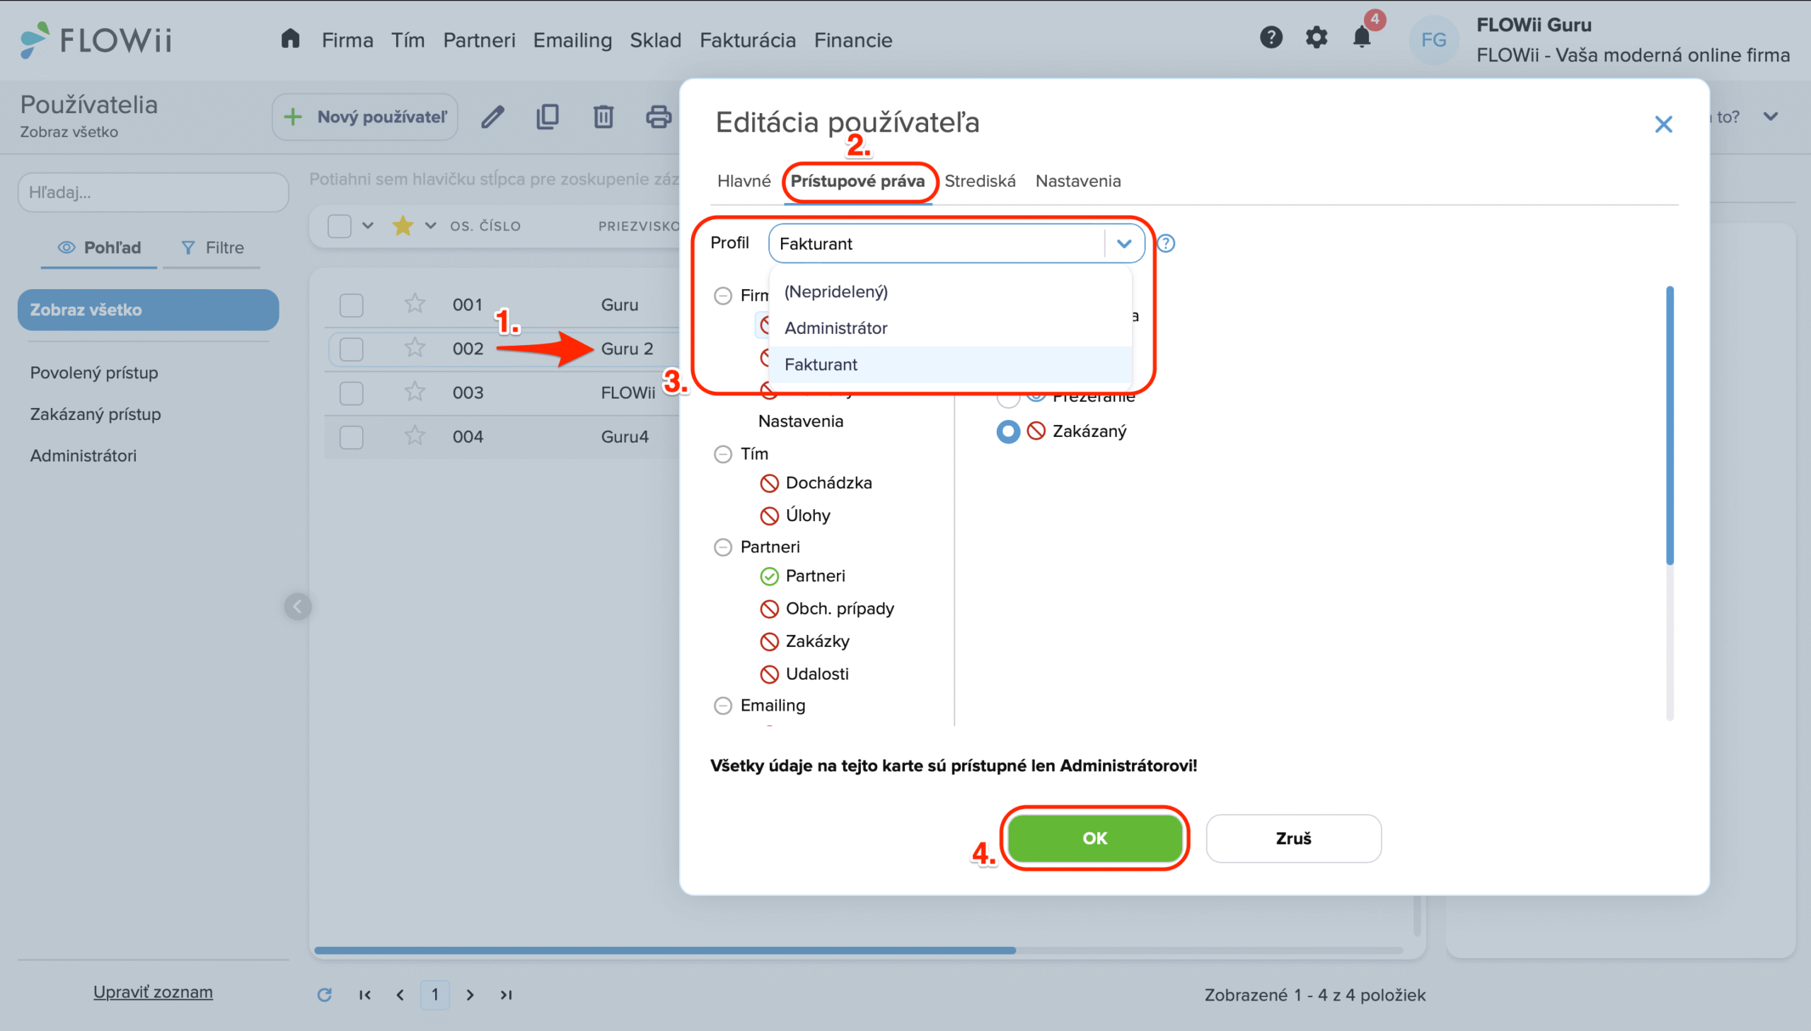
Task: Select the Zakázaný radio button
Action: point(1008,431)
